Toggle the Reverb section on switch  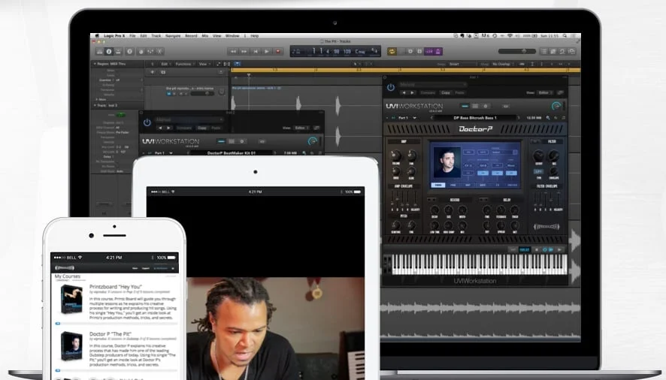coord(432,200)
